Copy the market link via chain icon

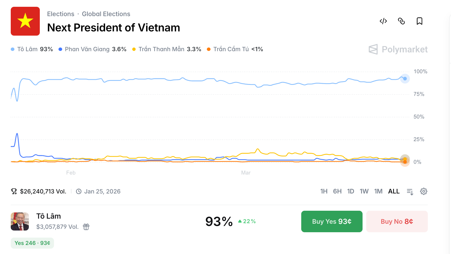[x=401, y=21]
